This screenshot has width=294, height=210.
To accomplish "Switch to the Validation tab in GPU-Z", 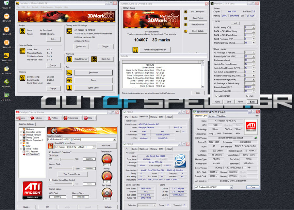I will pyautogui.click(x=221, y=116).
